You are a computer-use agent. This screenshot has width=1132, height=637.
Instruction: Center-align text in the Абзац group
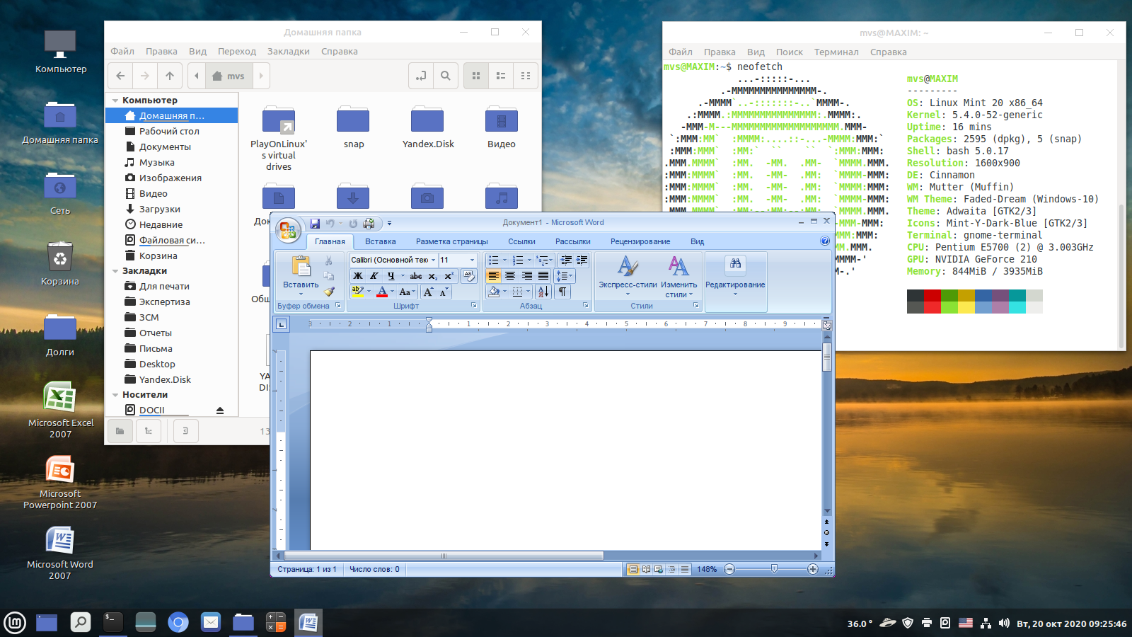click(x=510, y=276)
